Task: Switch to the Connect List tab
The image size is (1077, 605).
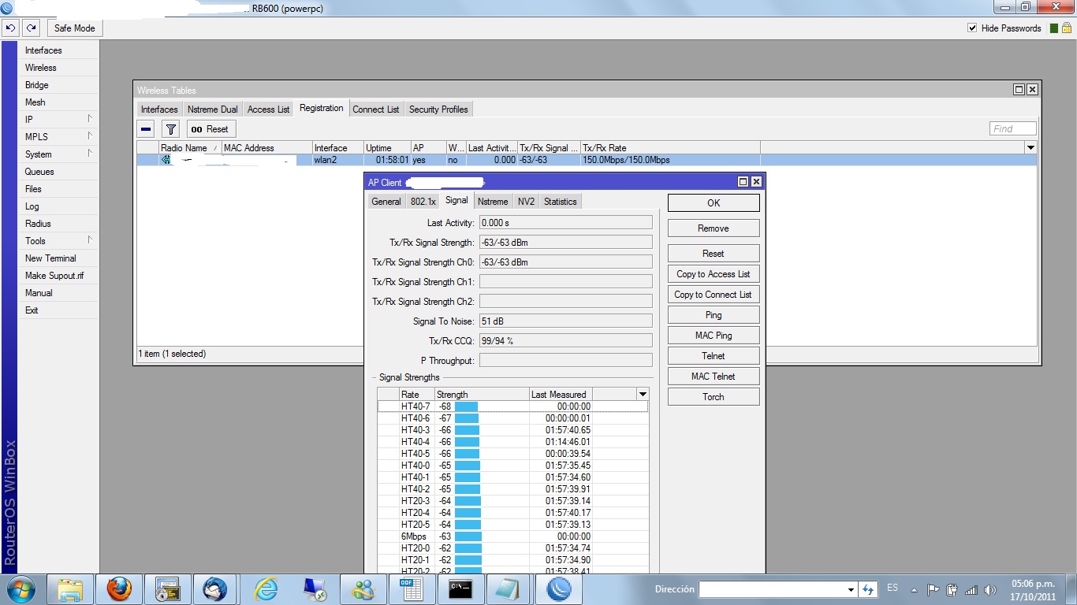Action: [376, 109]
